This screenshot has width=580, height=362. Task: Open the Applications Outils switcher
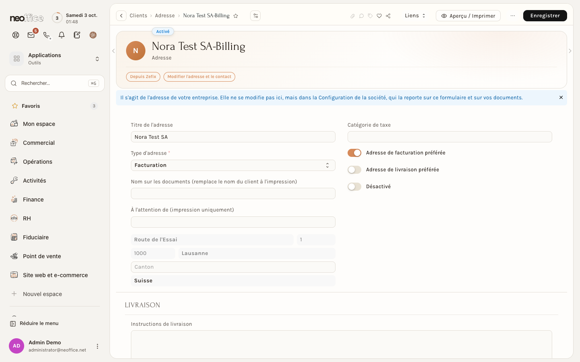55,59
